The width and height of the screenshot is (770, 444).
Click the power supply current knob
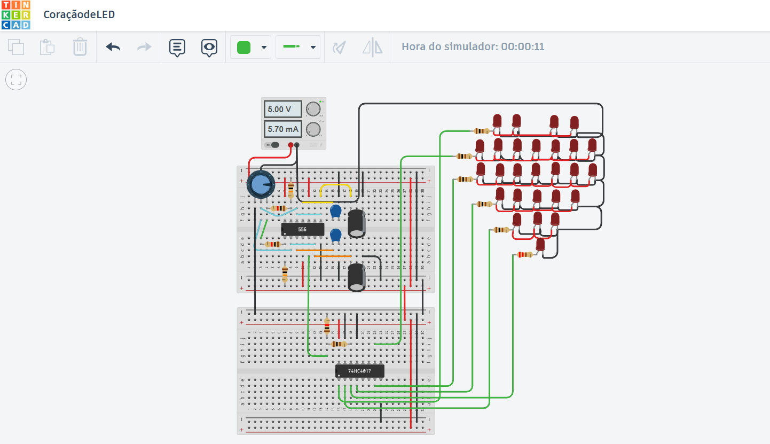coord(313,129)
